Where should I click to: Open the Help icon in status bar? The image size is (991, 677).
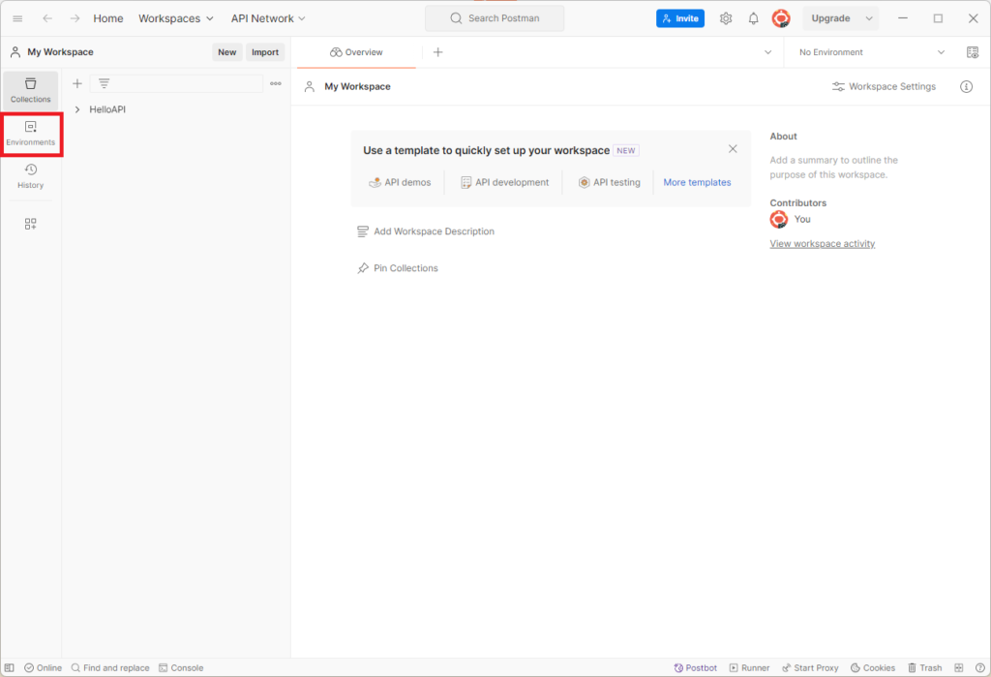pyautogui.click(x=979, y=667)
